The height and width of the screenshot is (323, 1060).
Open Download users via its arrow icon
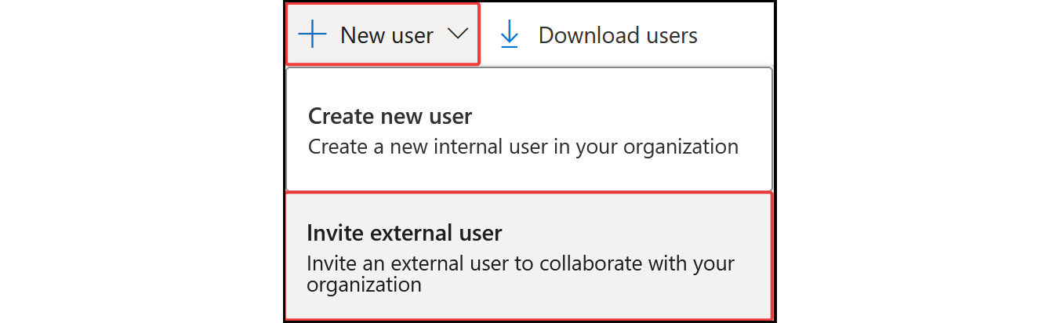tap(510, 34)
